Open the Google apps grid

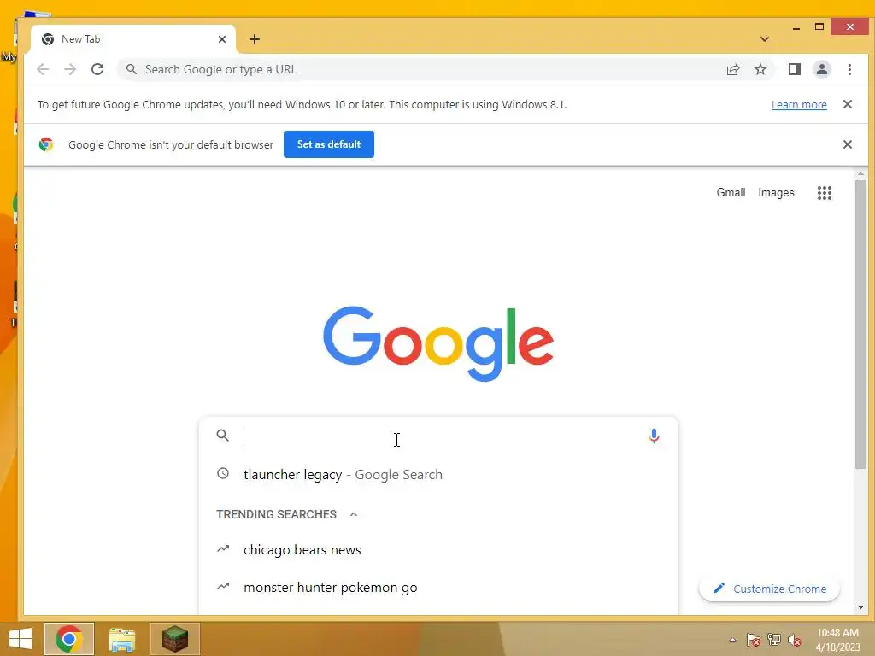[x=825, y=193]
